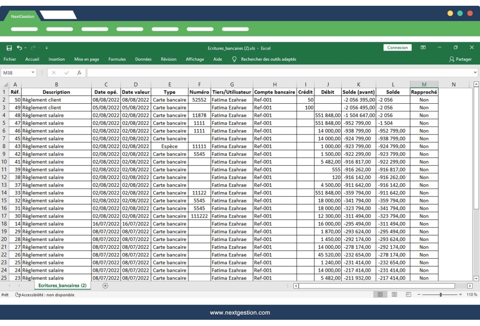Viewport: 480px width, 326px height.
Task: Click the Connexion button
Action: coord(398,47)
